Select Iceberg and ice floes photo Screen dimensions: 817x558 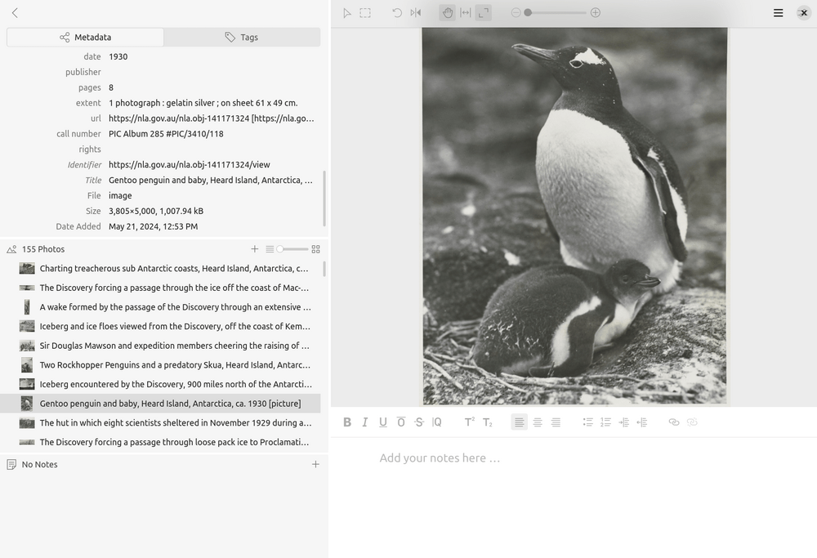tap(160, 326)
